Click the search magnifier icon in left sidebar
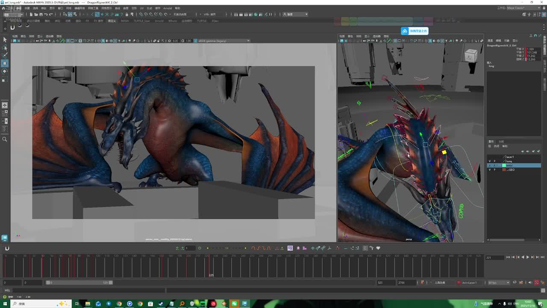Viewport: 547px width, 308px height. pos(5,139)
